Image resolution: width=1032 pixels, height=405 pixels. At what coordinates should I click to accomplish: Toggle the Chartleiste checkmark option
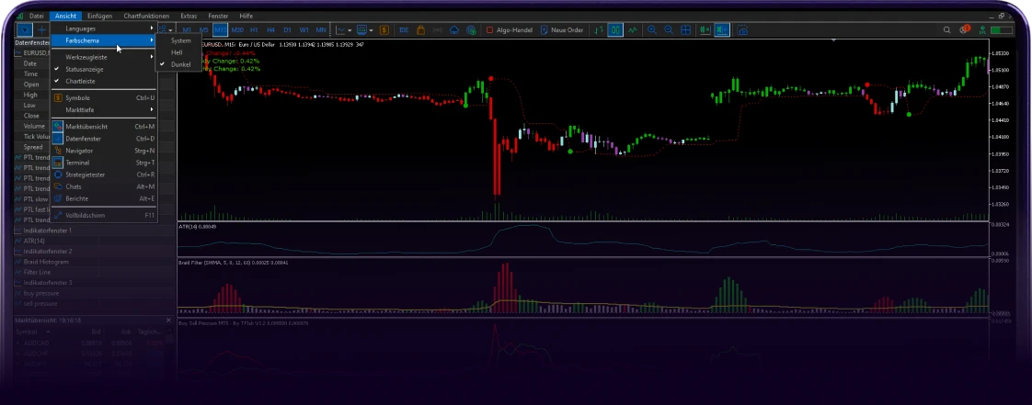tap(81, 81)
